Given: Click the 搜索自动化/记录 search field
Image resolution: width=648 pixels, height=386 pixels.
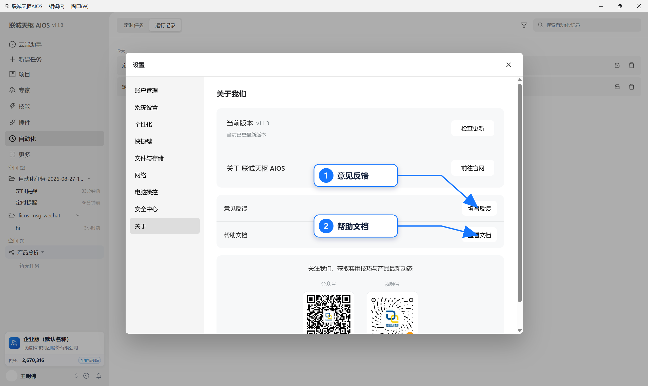Looking at the screenshot, I should [x=587, y=25].
